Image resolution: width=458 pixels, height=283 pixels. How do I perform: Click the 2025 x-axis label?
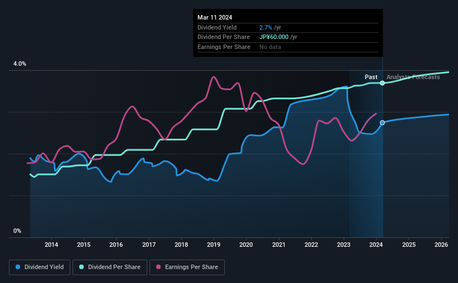click(409, 245)
